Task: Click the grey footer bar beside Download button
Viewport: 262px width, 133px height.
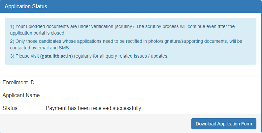Action: pos(95,124)
